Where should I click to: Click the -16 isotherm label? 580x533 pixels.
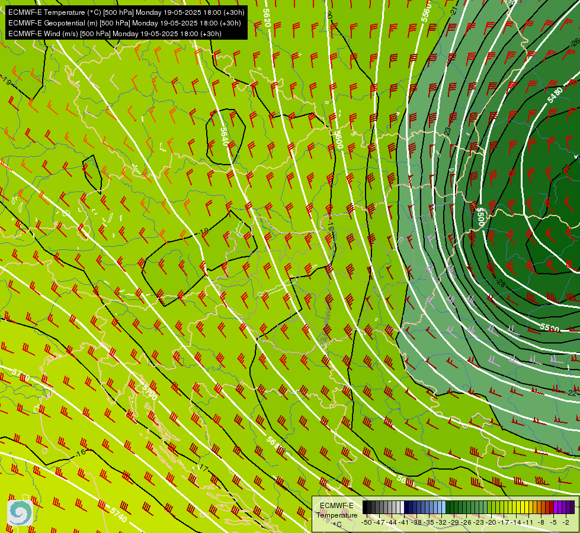(x=80, y=452)
